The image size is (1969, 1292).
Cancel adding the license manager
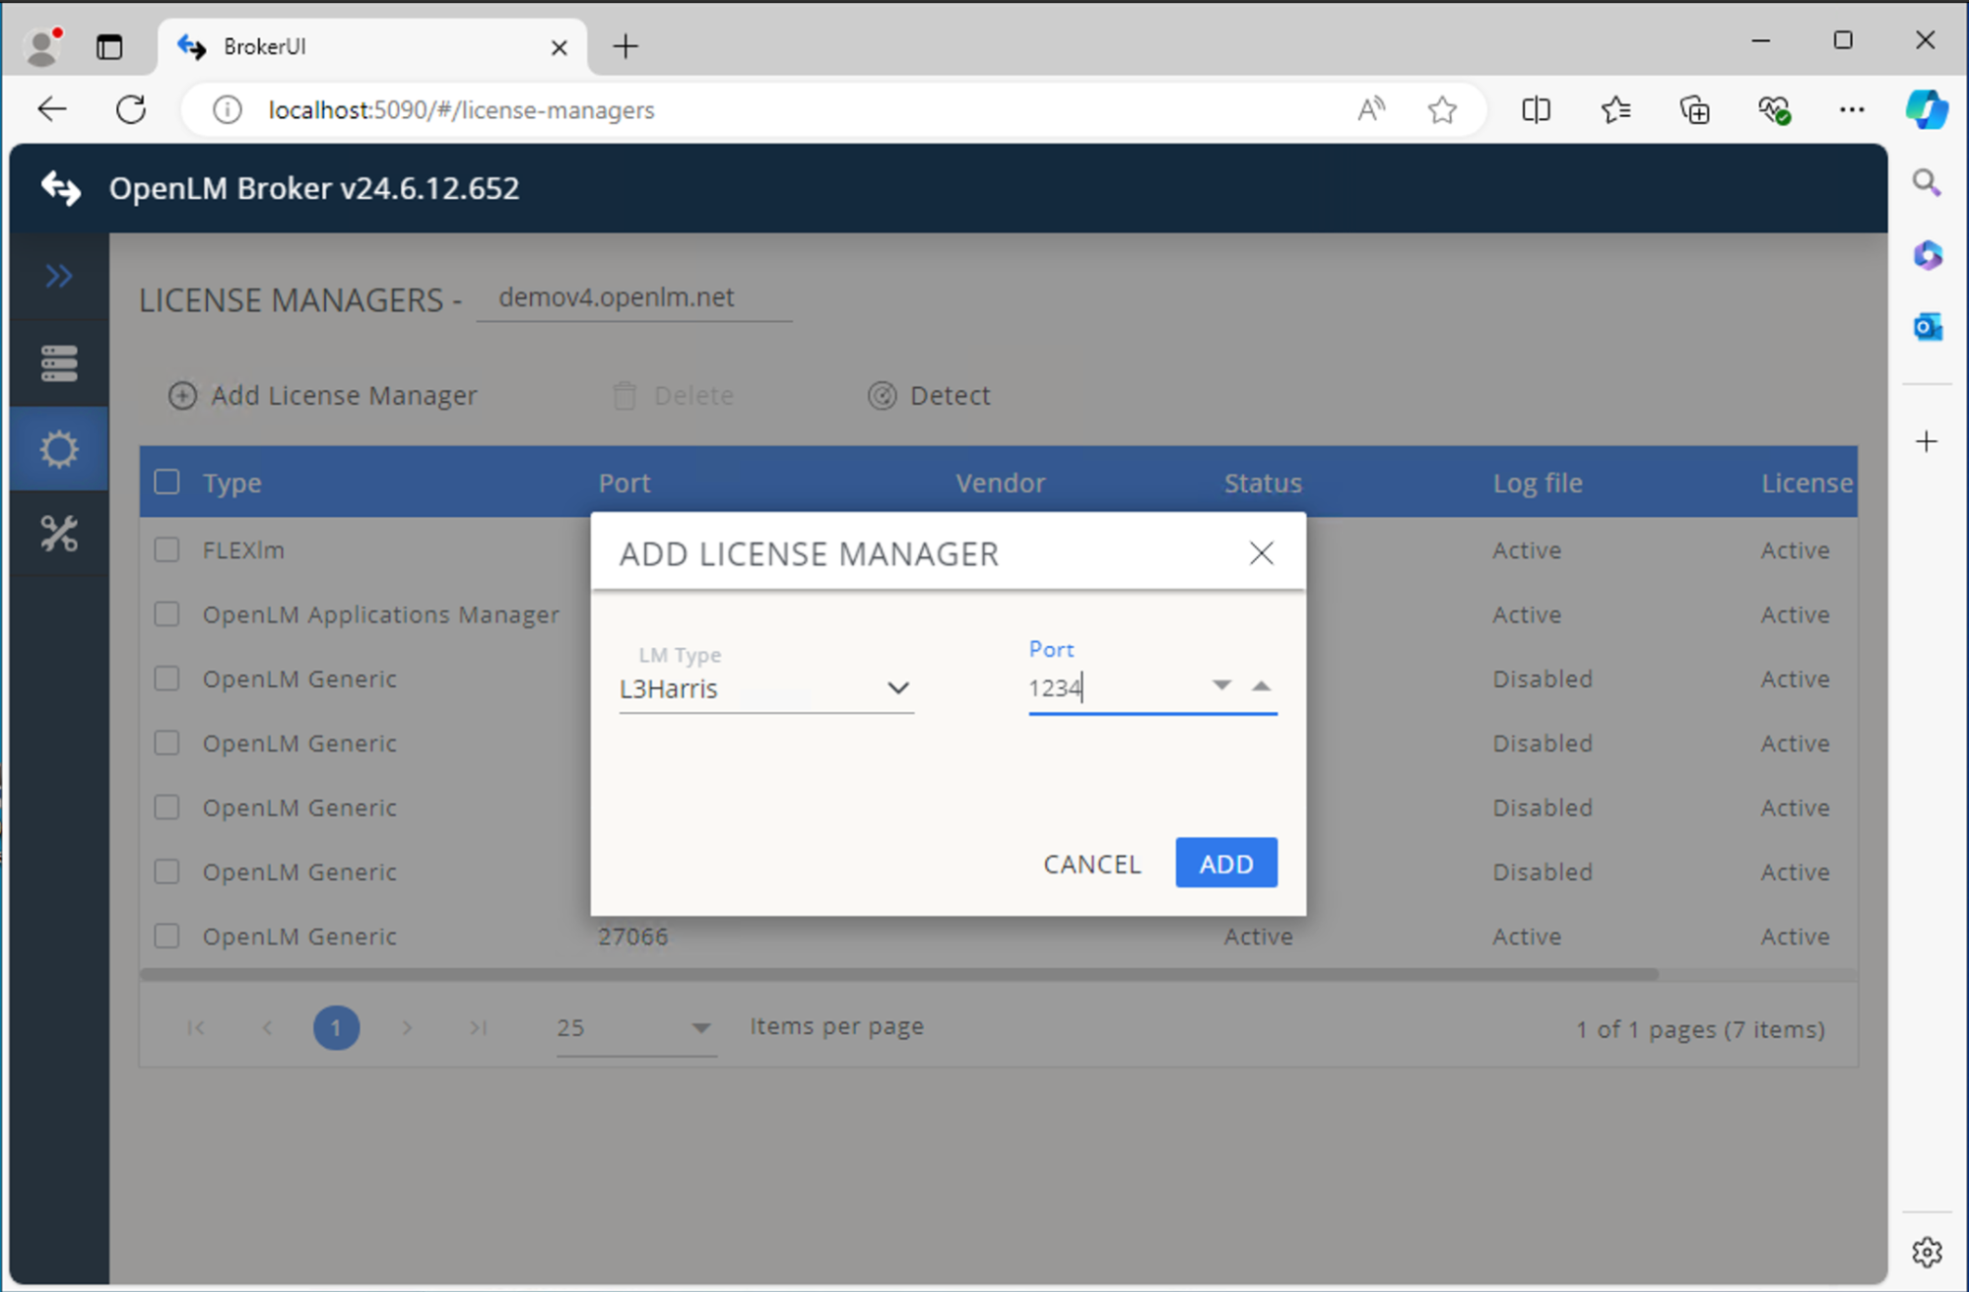point(1091,864)
